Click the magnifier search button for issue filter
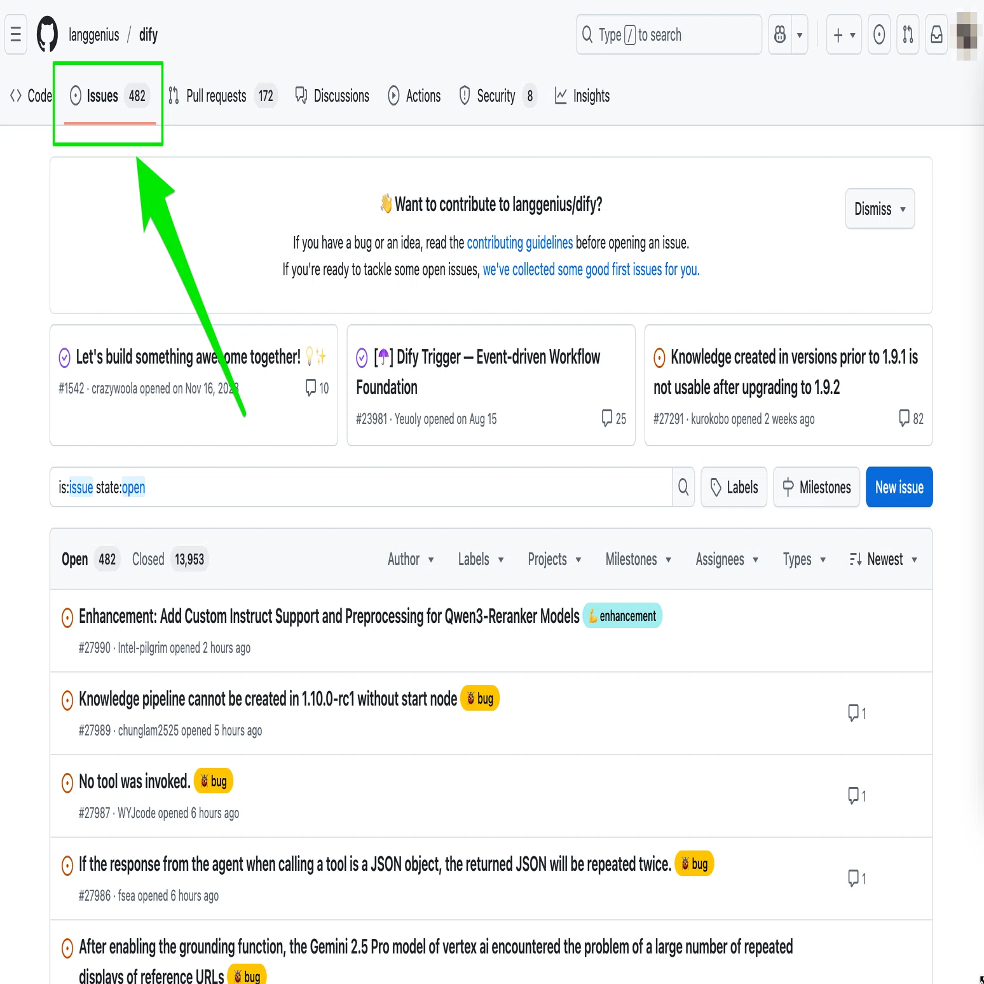This screenshot has height=984, width=984. click(x=683, y=488)
